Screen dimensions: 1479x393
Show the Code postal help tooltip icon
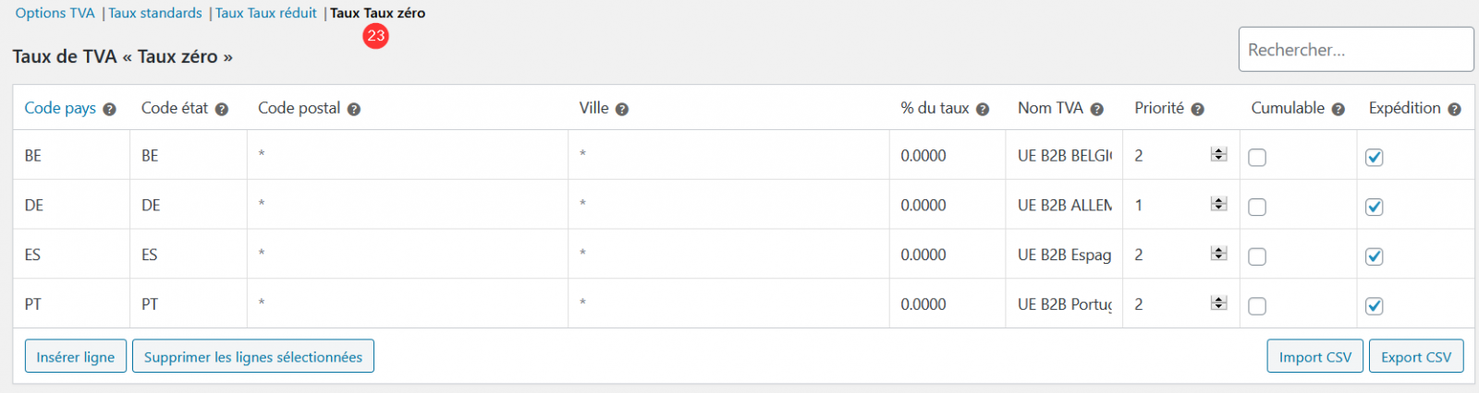tap(354, 110)
